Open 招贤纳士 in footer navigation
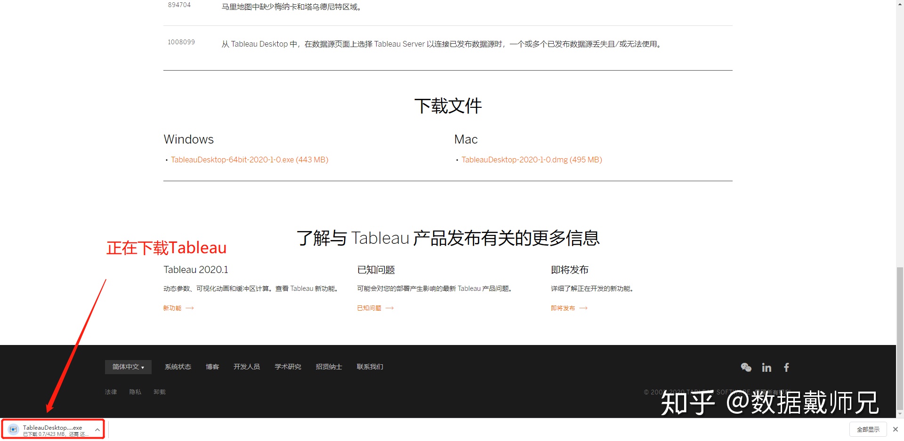Screen dimensions: 904x441 329,367
